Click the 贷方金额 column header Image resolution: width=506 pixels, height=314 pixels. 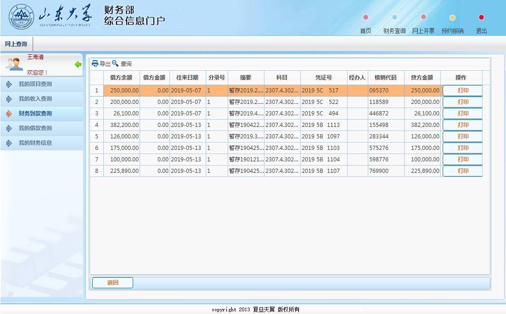coord(422,78)
